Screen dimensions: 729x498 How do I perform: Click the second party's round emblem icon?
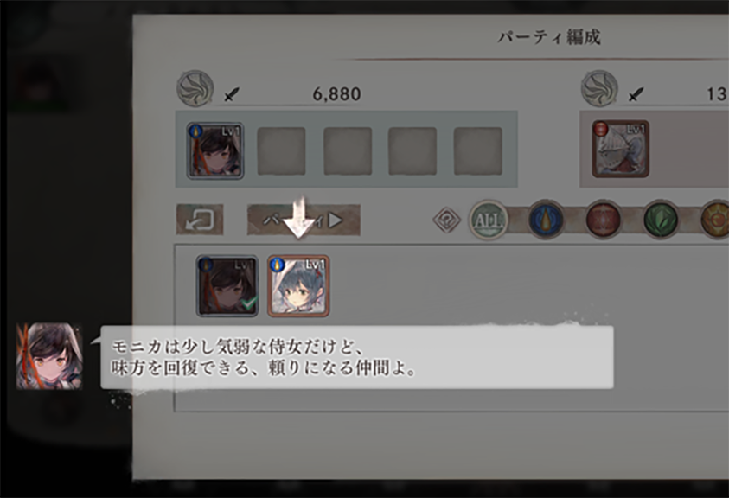pyautogui.click(x=600, y=88)
